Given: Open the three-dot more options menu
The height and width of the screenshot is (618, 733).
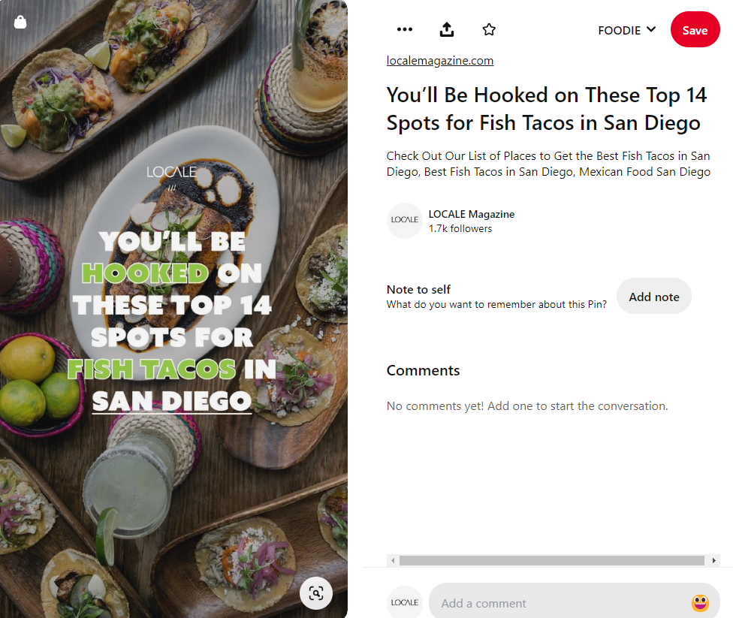Looking at the screenshot, I should coord(404,29).
